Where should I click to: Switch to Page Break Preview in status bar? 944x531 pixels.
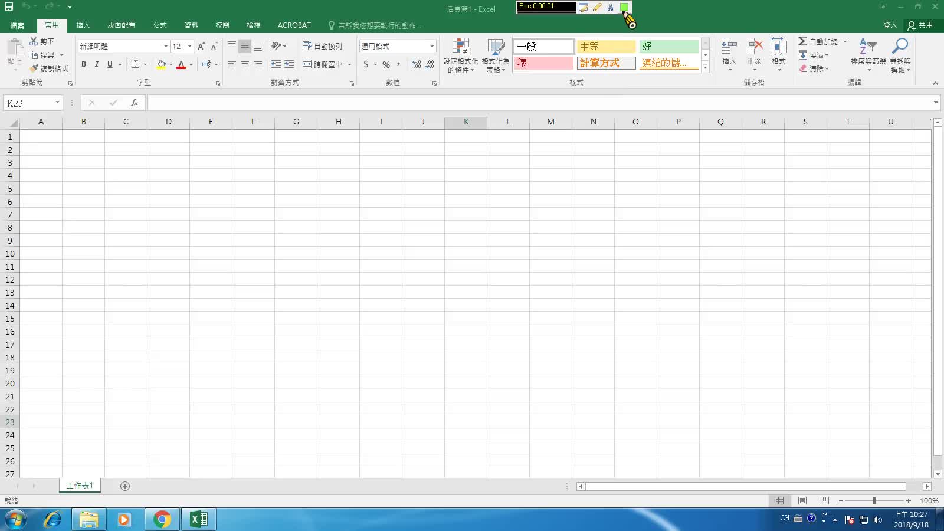(825, 501)
